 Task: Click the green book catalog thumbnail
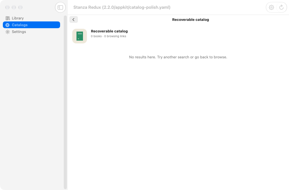pos(80,36)
